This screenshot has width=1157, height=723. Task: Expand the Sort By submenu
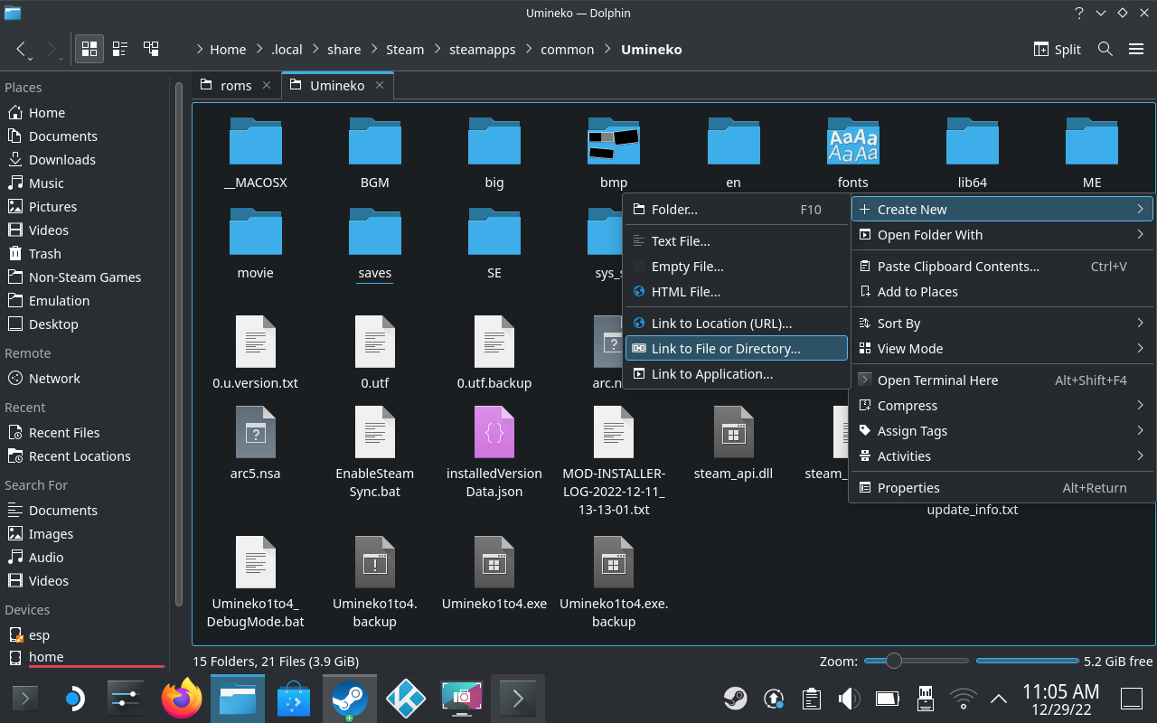(x=1002, y=324)
